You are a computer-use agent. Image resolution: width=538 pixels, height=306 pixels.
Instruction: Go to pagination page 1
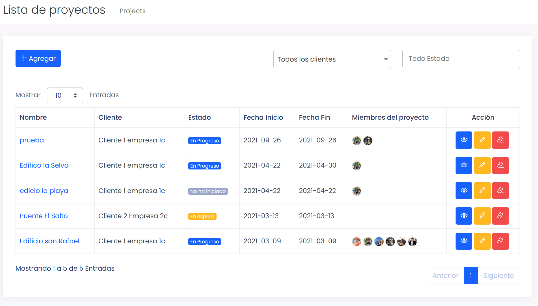(471, 275)
